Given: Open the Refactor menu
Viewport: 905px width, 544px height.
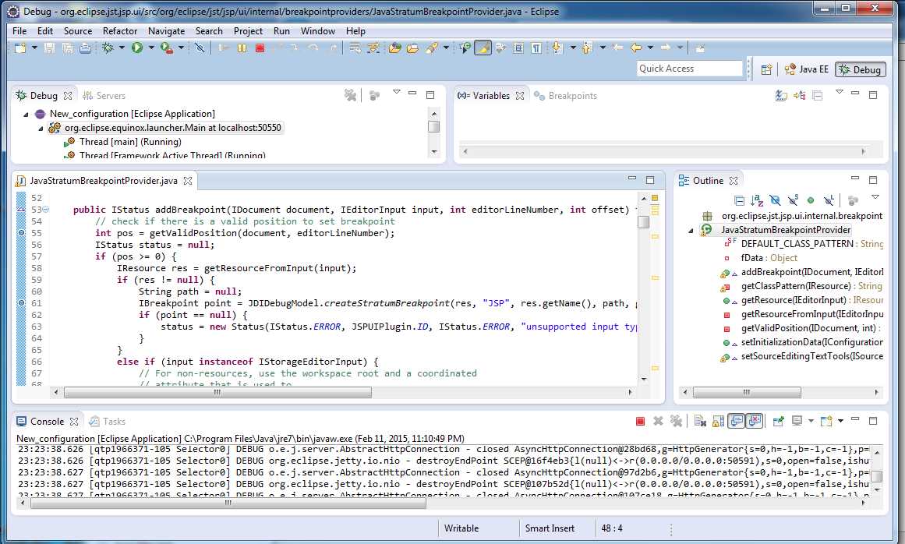Looking at the screenshot, I should coord(120,31).
